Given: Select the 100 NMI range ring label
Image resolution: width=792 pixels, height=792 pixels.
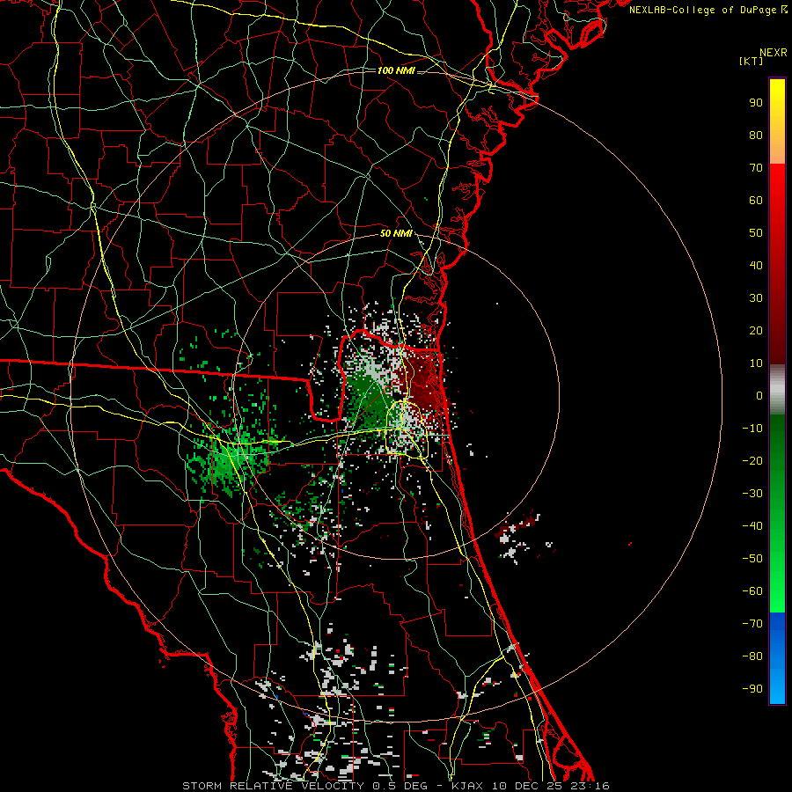Looking at the screenshot, I should pyautogui.click(x=396, y=70).
